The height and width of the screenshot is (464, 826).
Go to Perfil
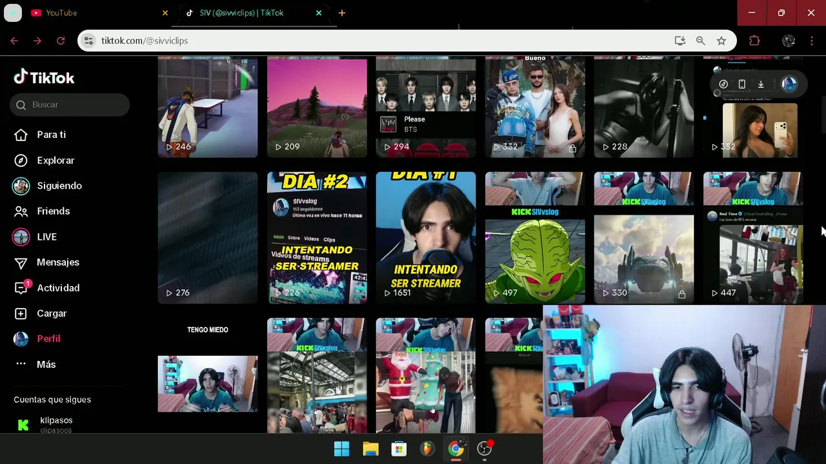(48, 339)
